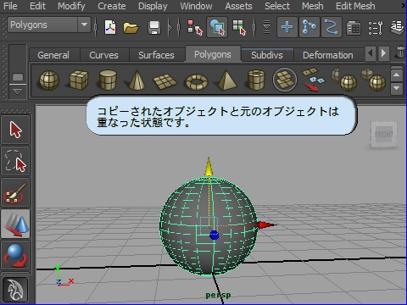Toggle Snap to grids button

coord(287,27)
